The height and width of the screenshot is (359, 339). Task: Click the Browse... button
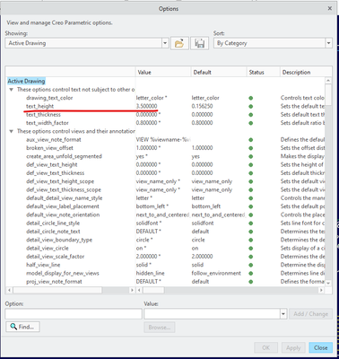tap(160, 328)
